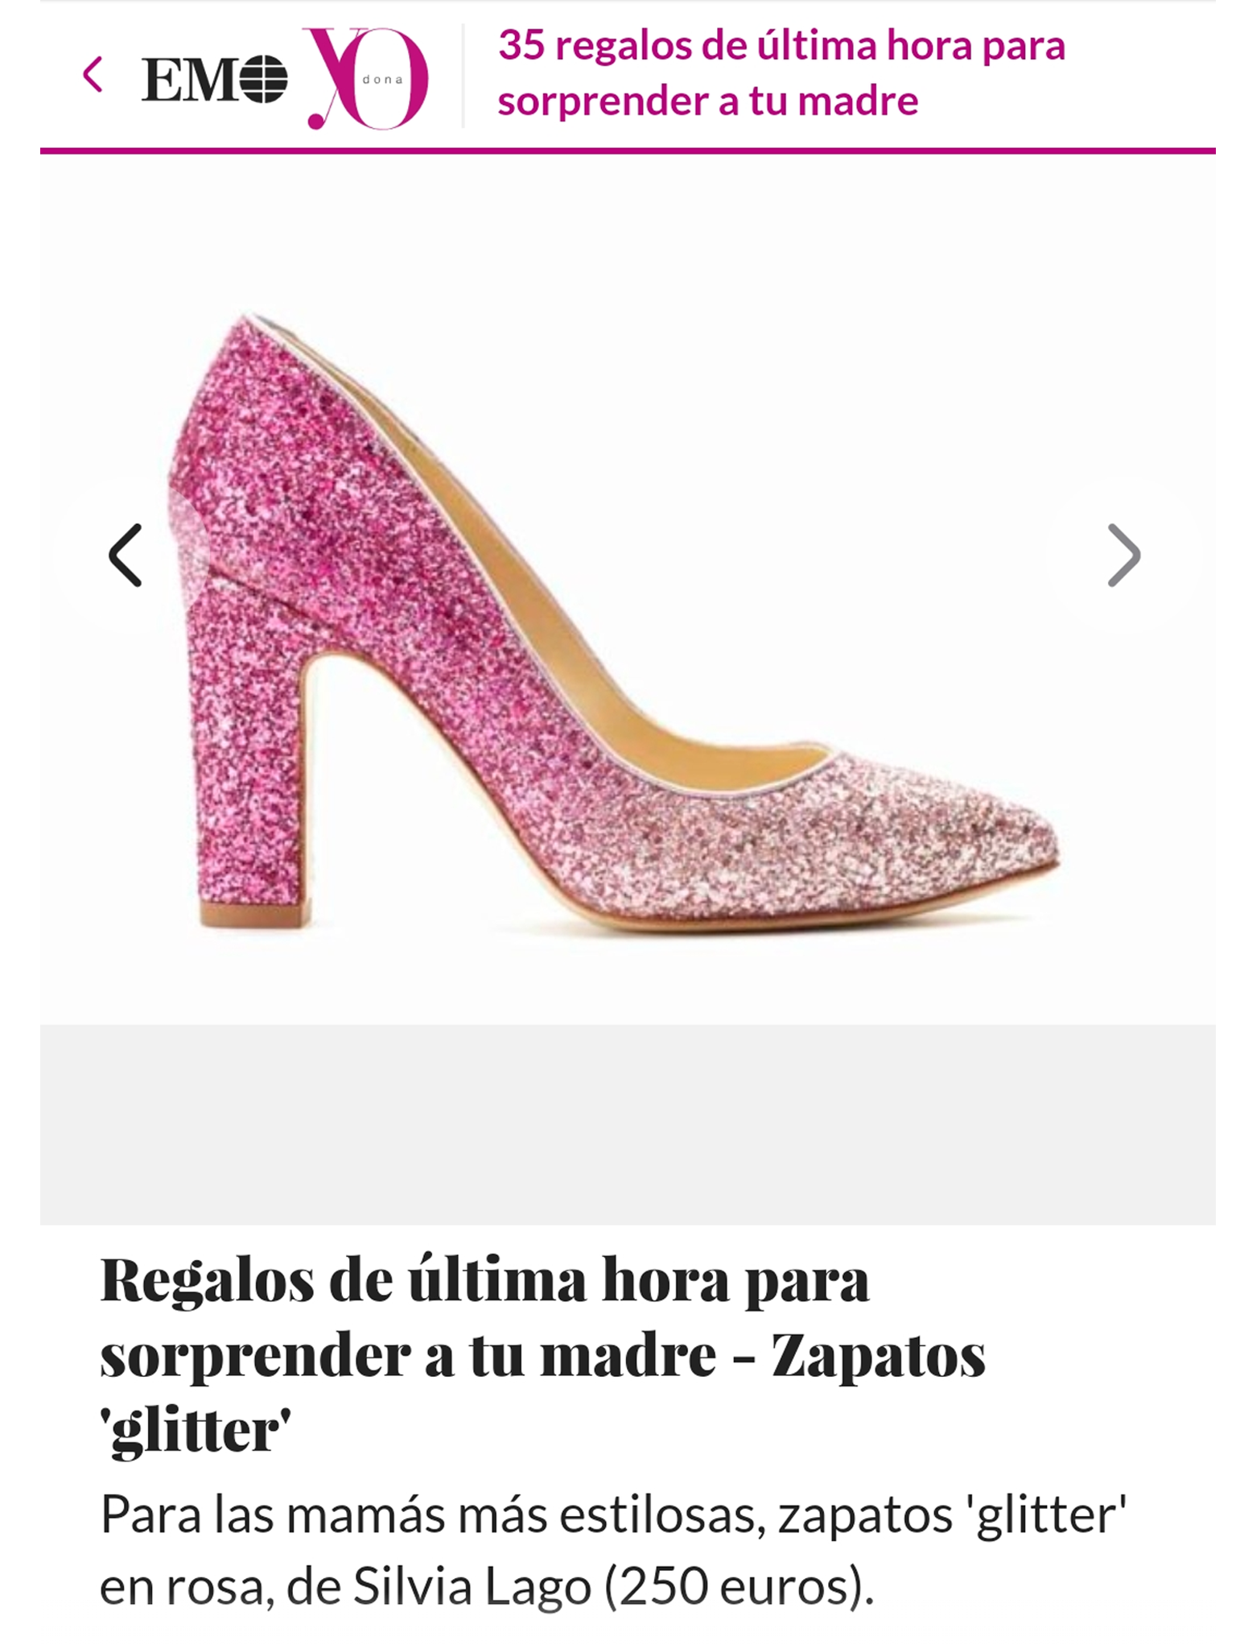
Task: Open the EM El Mundo logo
Action: [215, 80]
